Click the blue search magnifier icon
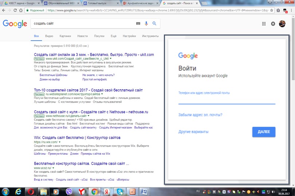 (154, 24)
